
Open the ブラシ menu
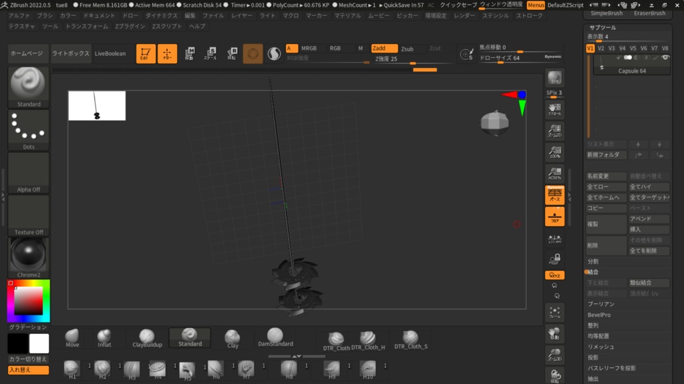tap(45, 15)
